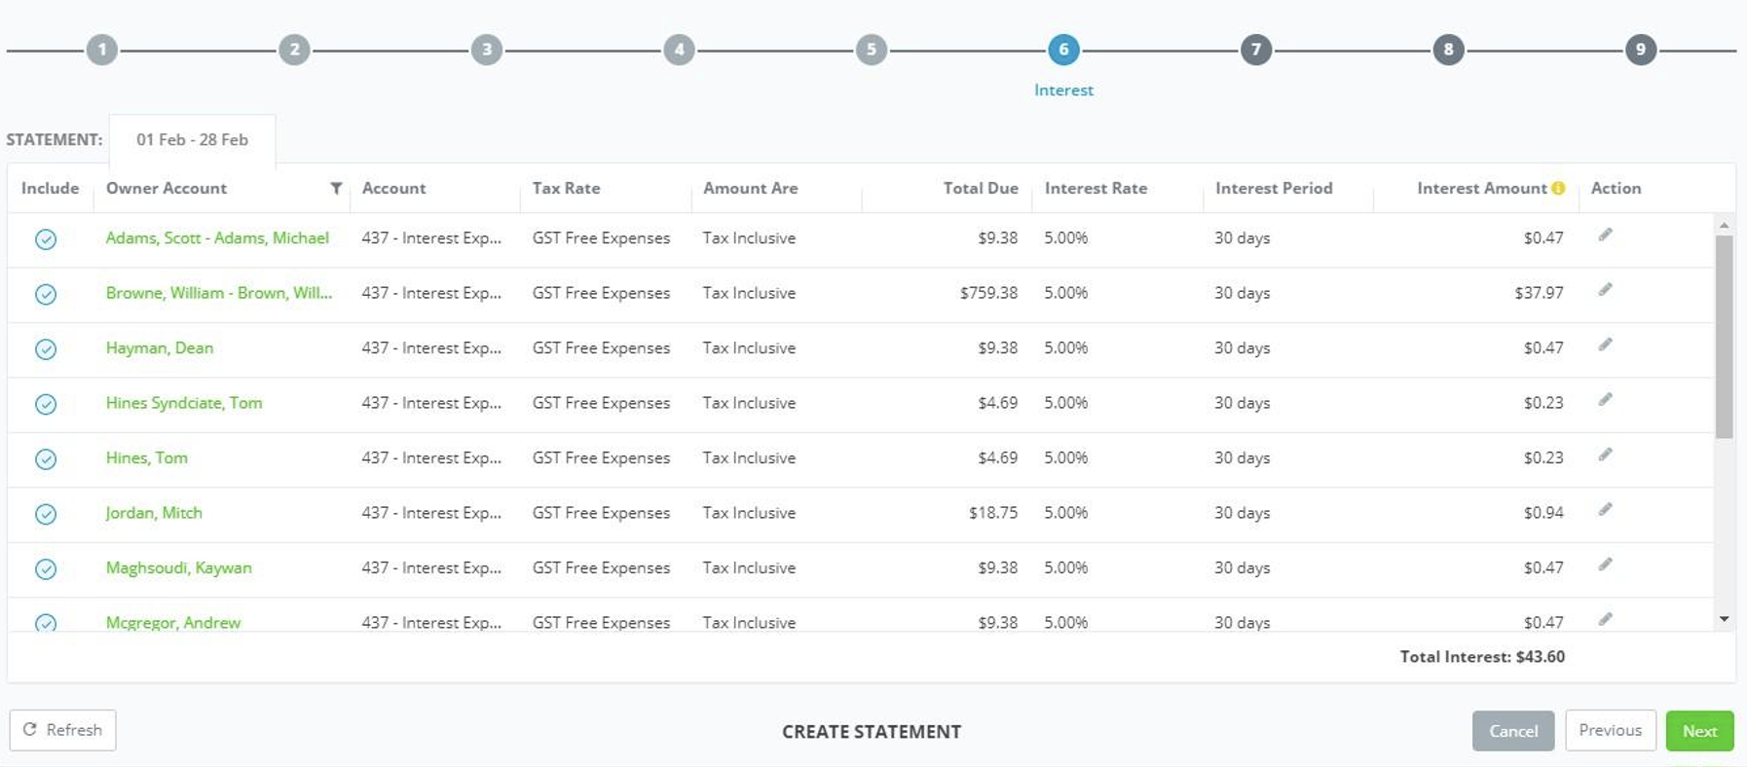Open Mcgregor, Andrew owner link
Viewport: 1747px width, 767px height.
tap(173, 622)
